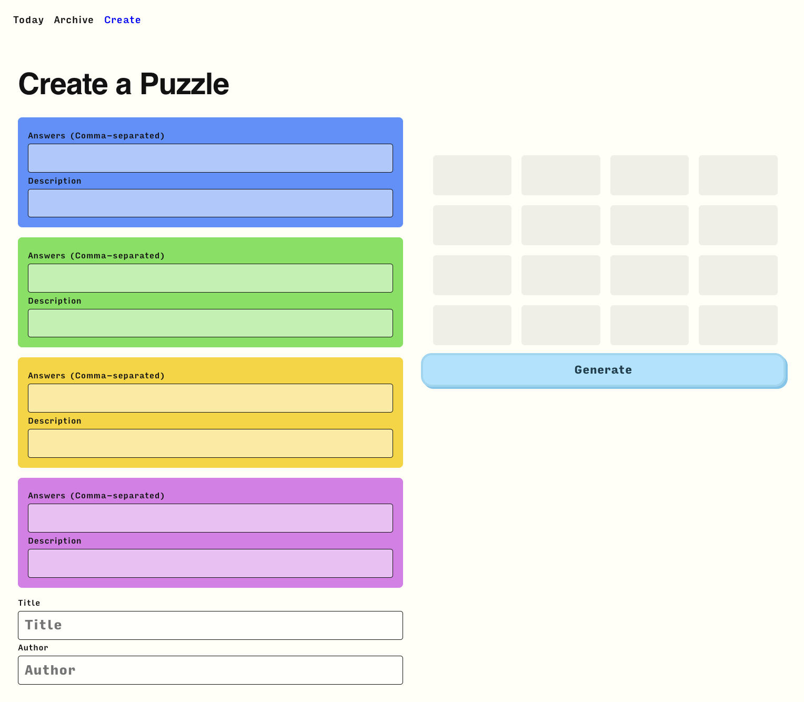
Task: Focus the purple Answers input field
Action: (210, 518)
